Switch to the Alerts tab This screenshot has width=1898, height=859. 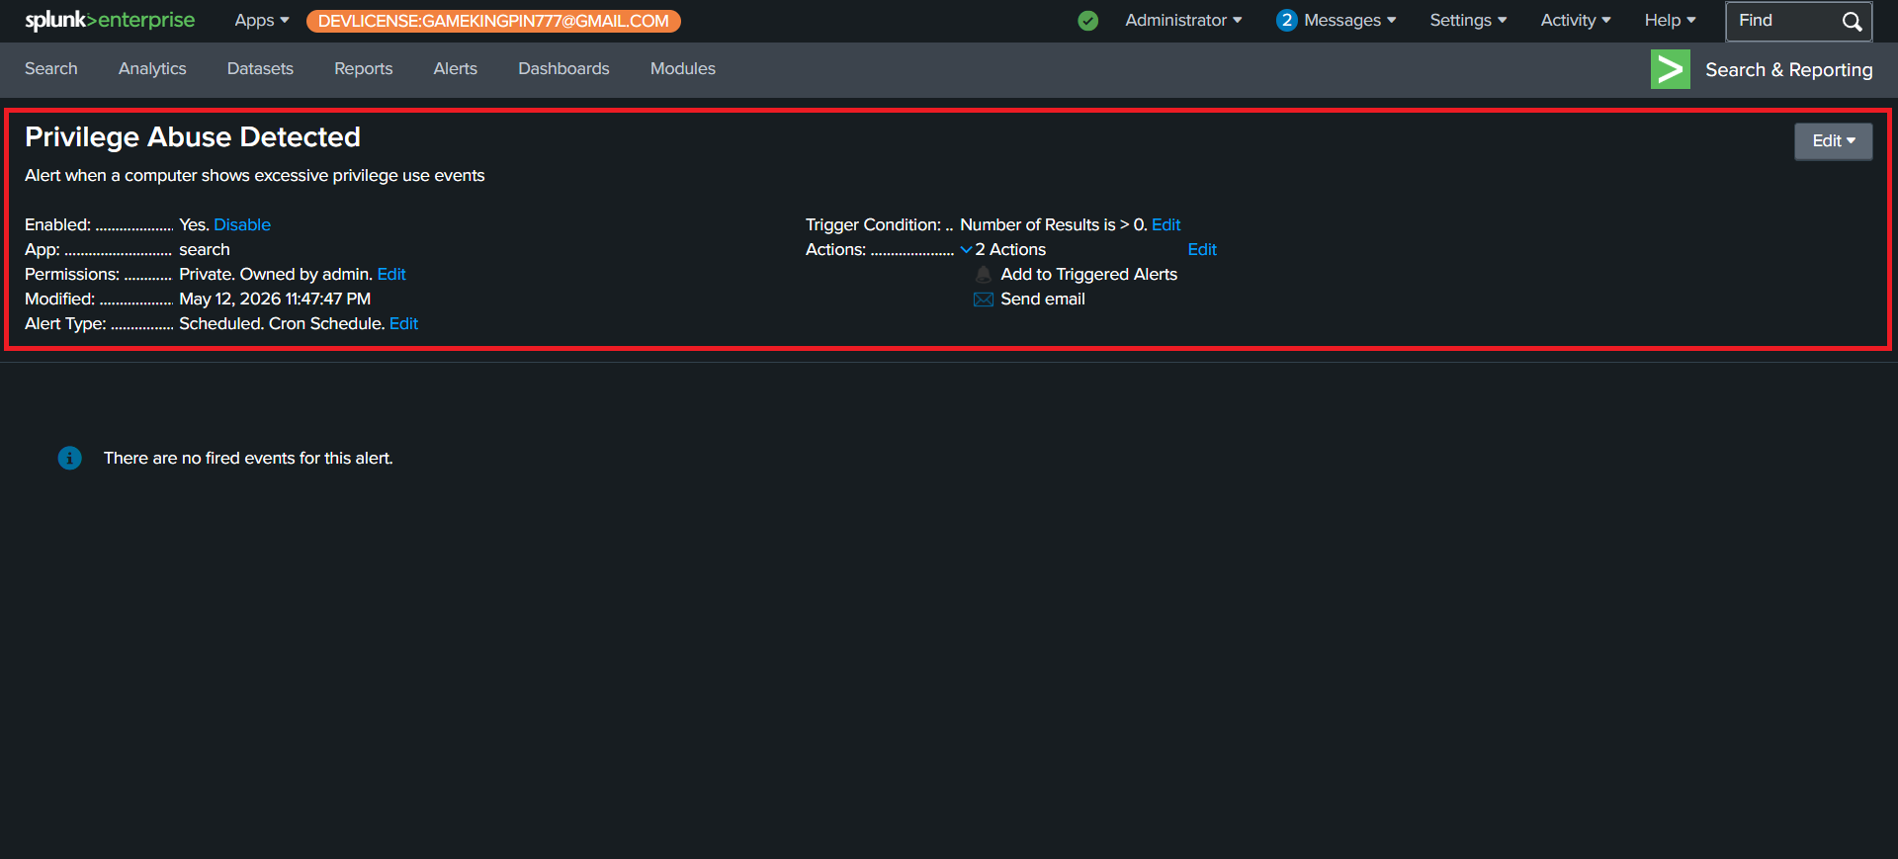pyautogui.click(x=456, y=69)
